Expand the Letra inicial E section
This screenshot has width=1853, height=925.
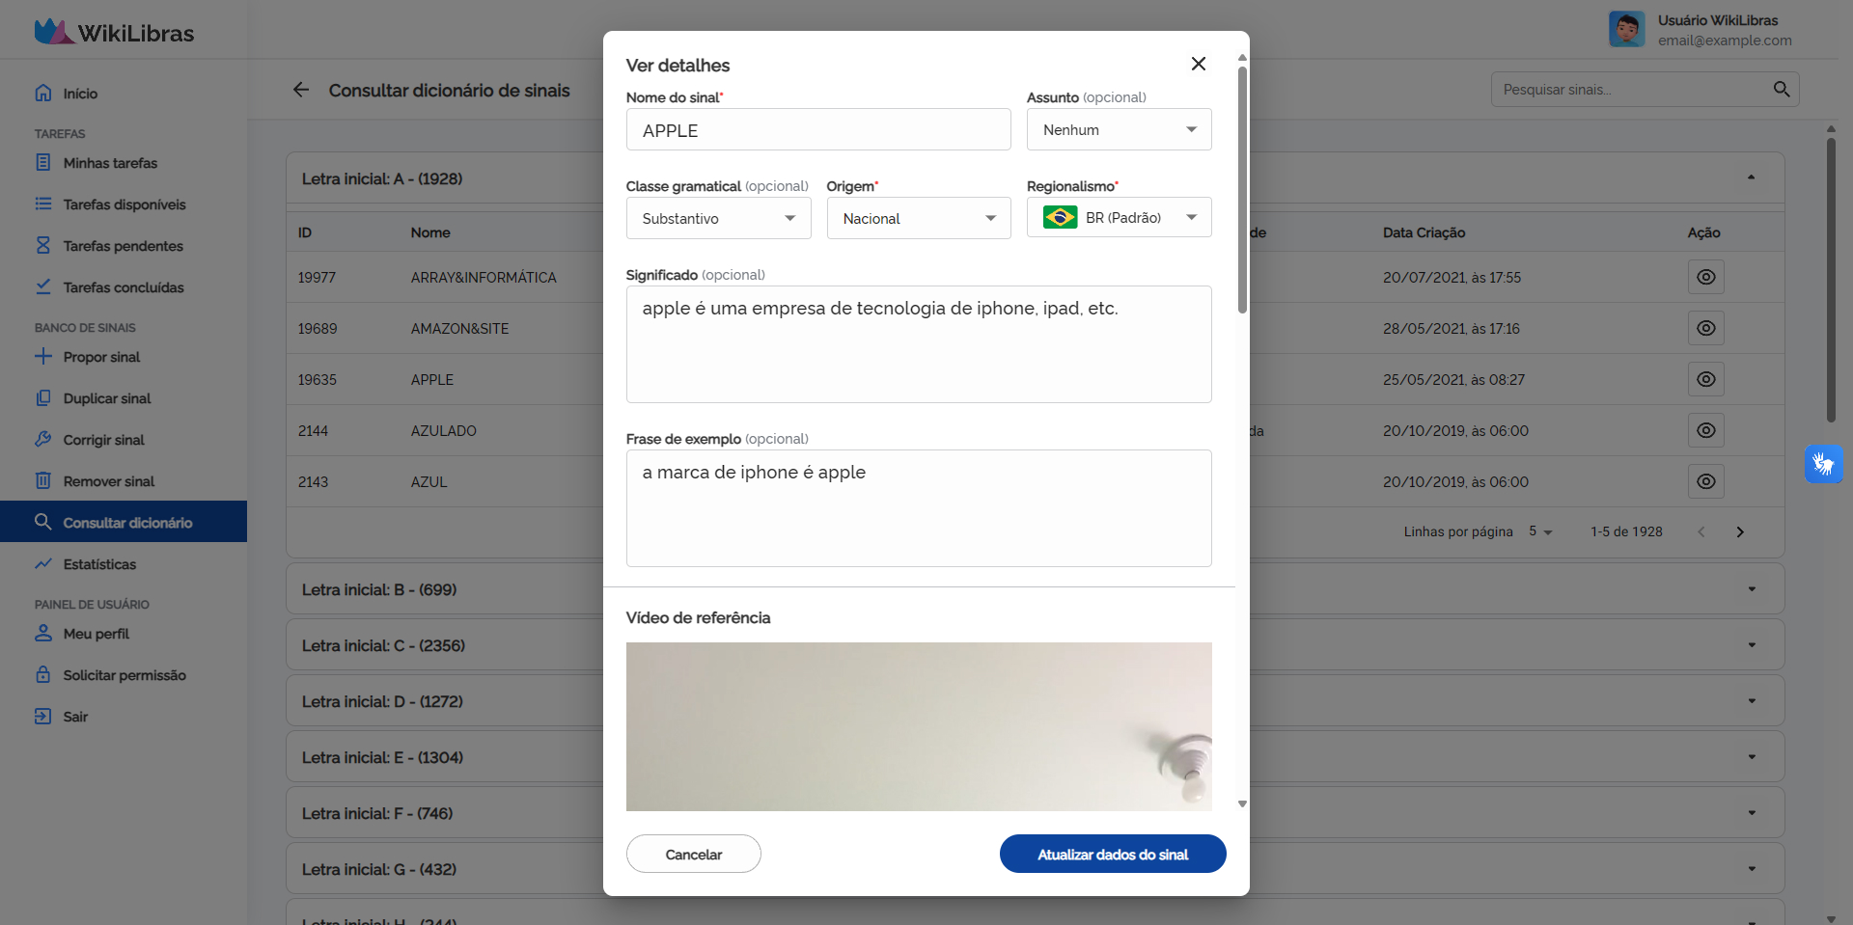(1752, 757)
